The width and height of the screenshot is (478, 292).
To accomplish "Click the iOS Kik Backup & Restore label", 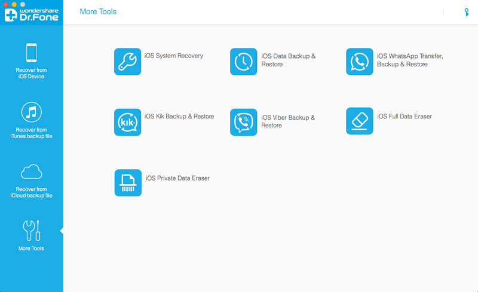I will pyautogui.click(x=179, y=116).
